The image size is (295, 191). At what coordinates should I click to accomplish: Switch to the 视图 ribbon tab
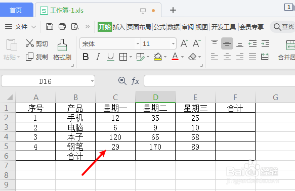(x=202, y=27)
